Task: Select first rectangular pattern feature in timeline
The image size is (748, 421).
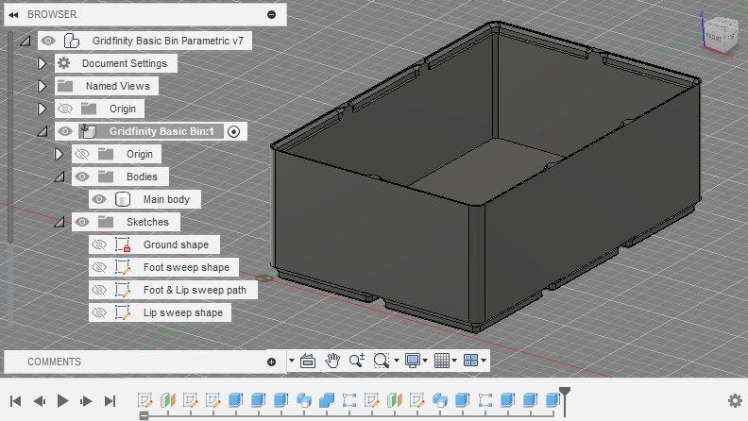Action: [x=349, y=399]
